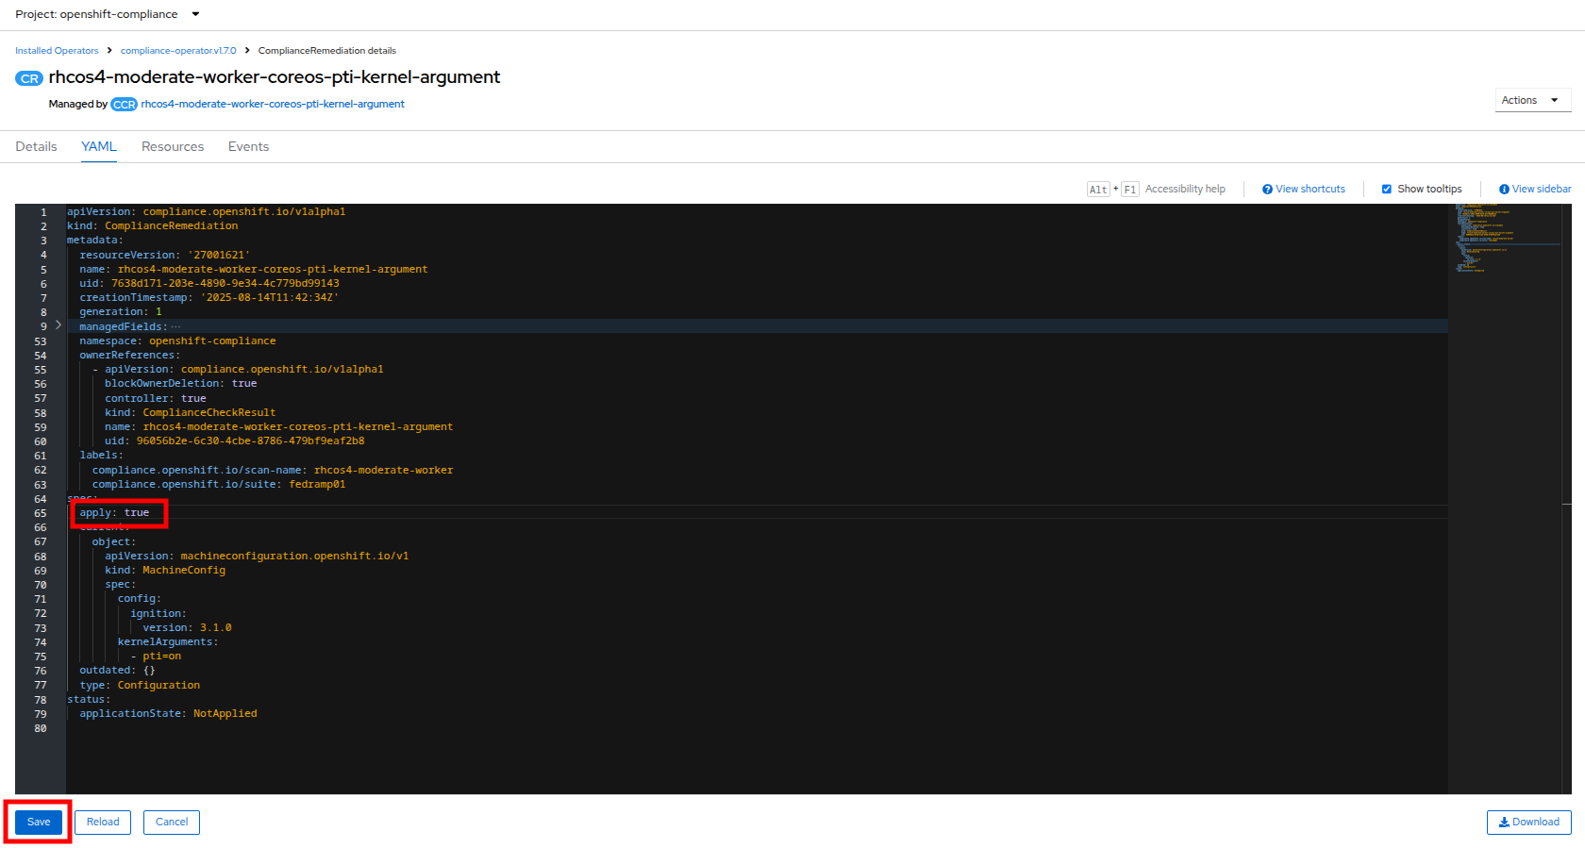Open compliance-operator.v1.7.0 breadcrumb link
Screen dimensions: 1585x848
point(178,51)
